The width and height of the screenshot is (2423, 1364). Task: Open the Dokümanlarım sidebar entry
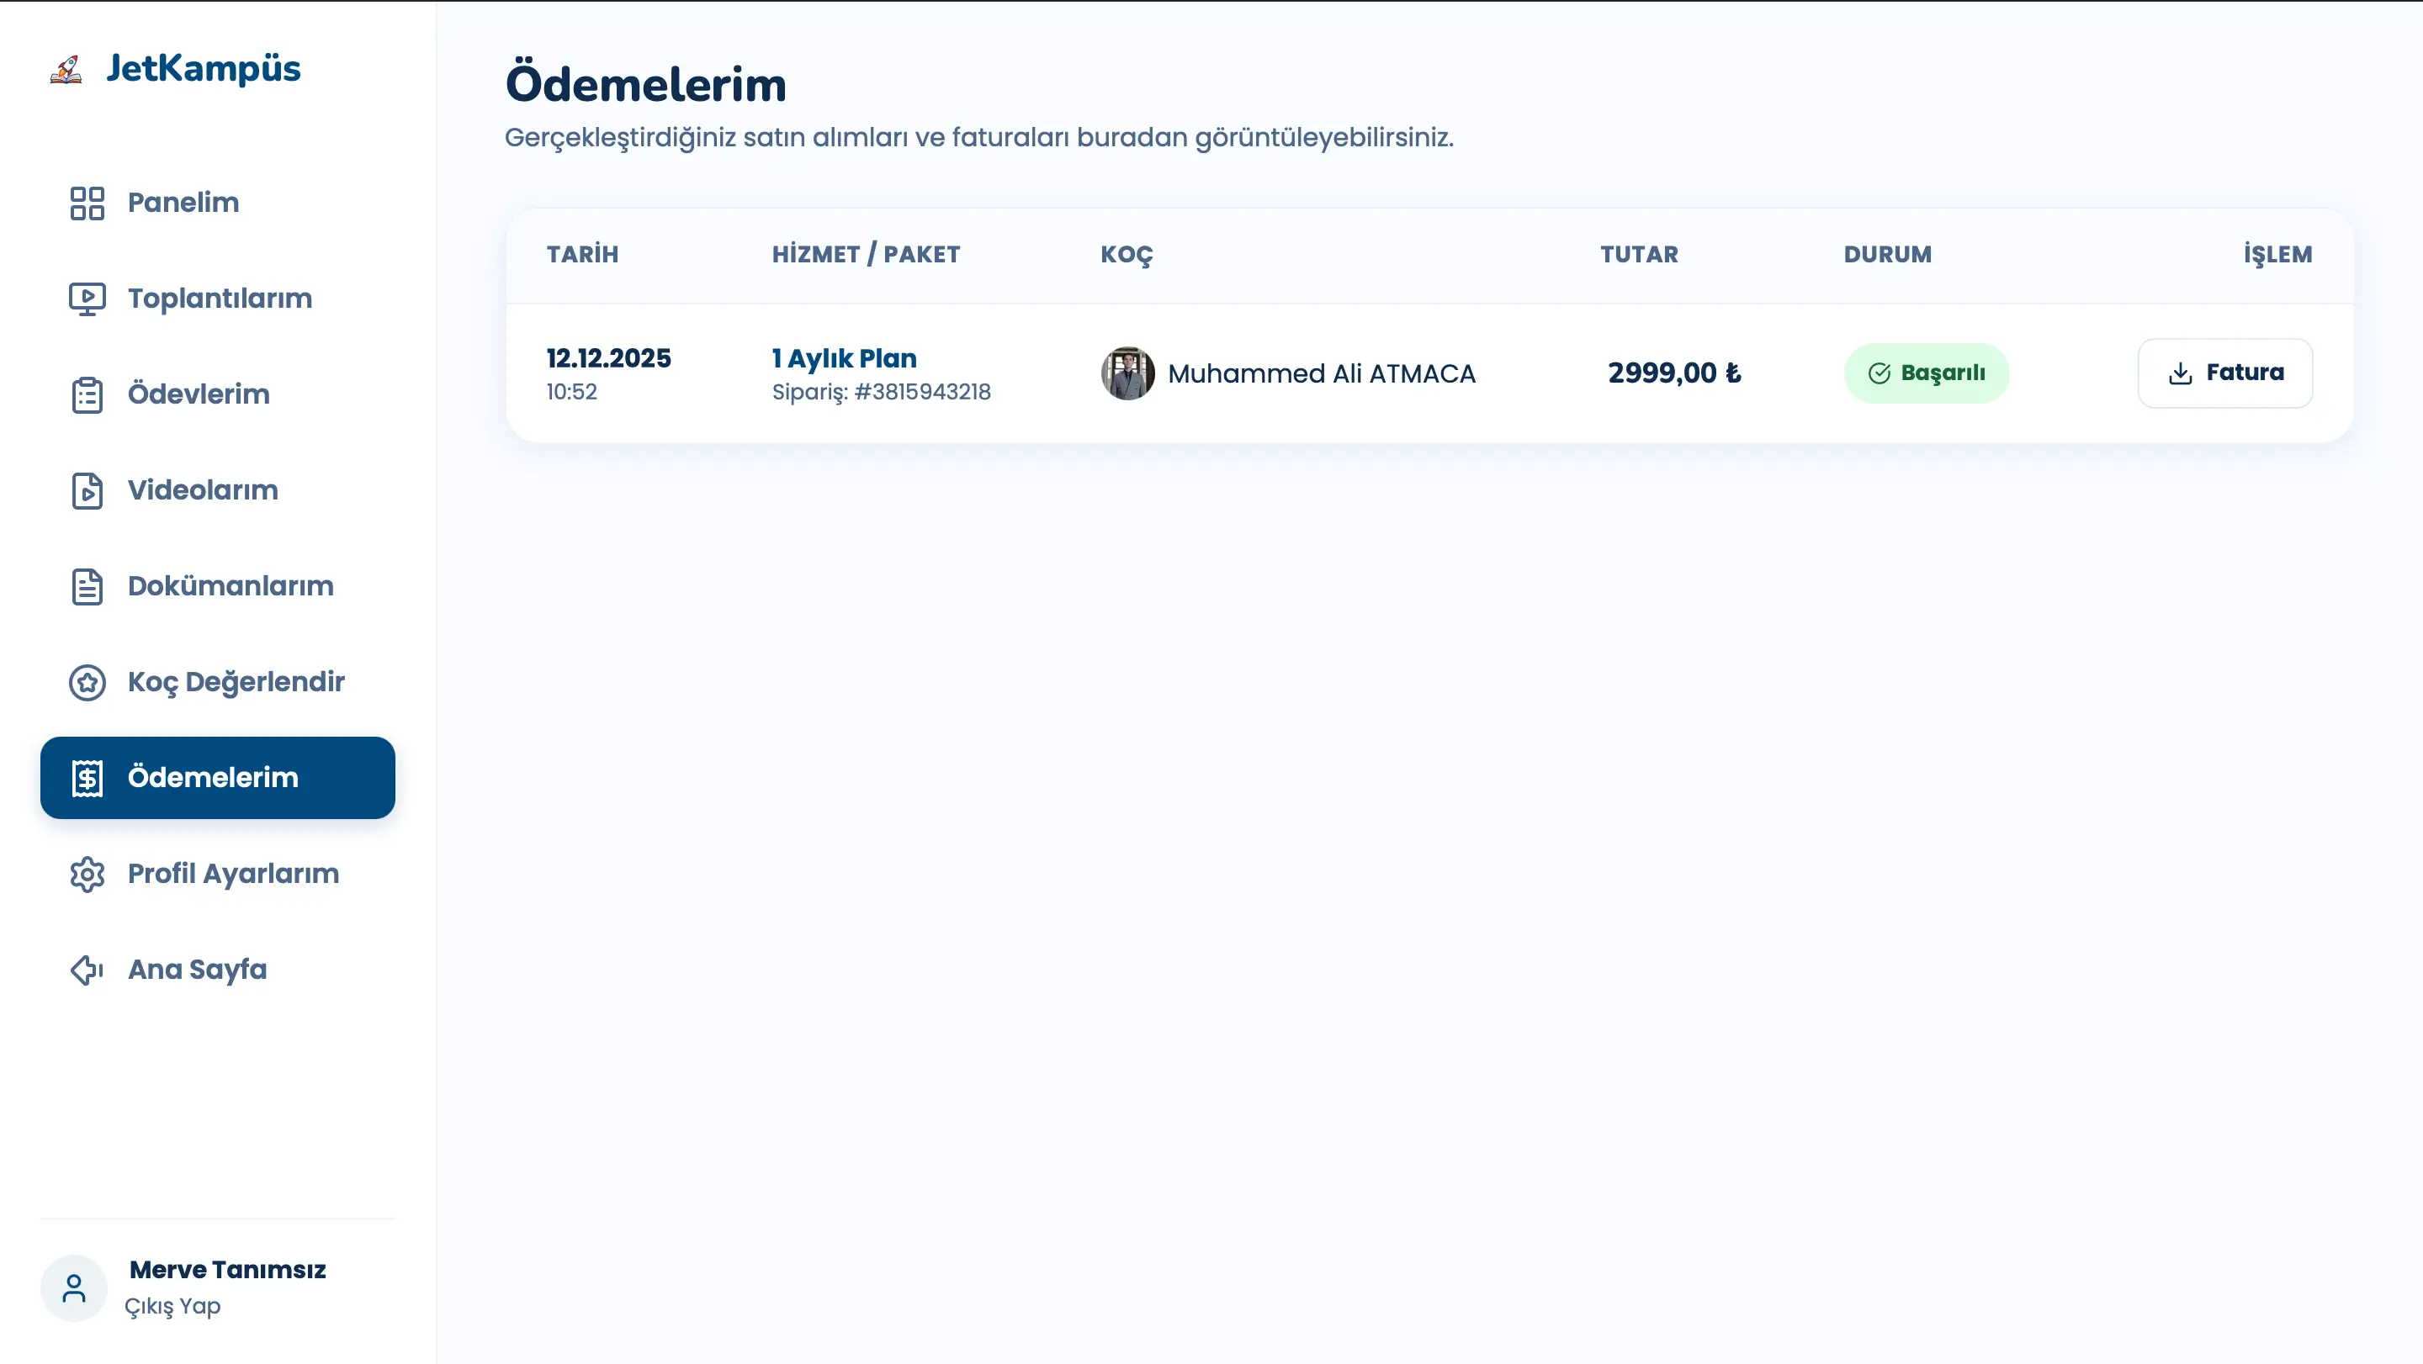tap(231, 587)
